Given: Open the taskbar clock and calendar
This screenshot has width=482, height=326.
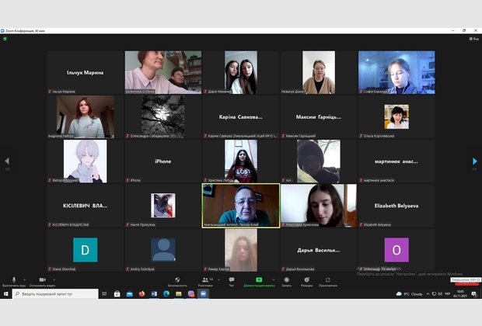Looking at the screenshot, I should [x=460, y=293].
